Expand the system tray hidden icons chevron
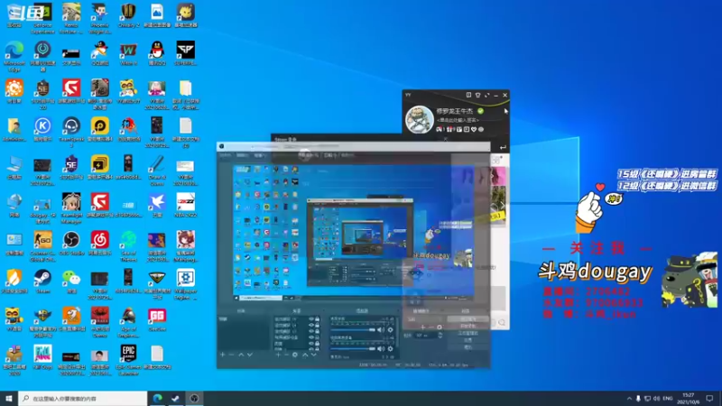722x406 pixels. tap(629, 398)
